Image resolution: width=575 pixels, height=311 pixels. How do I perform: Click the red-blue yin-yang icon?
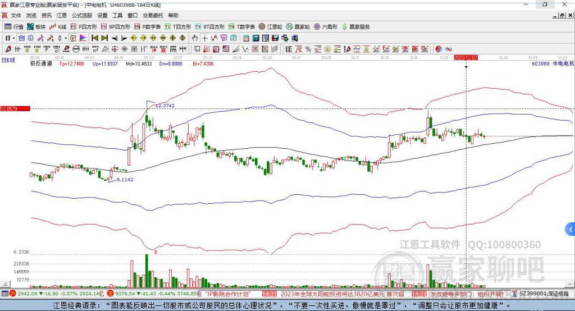(438, 49)
